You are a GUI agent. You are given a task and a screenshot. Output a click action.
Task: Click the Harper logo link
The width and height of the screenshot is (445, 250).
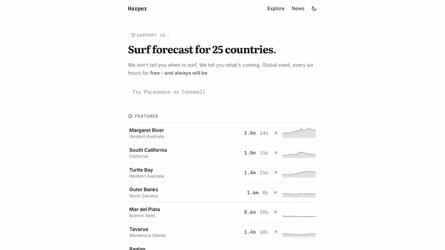[x=137, y=8]
